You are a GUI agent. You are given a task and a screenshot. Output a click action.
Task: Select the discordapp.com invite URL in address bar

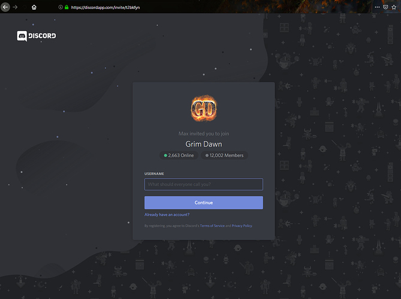click(105, 7)
